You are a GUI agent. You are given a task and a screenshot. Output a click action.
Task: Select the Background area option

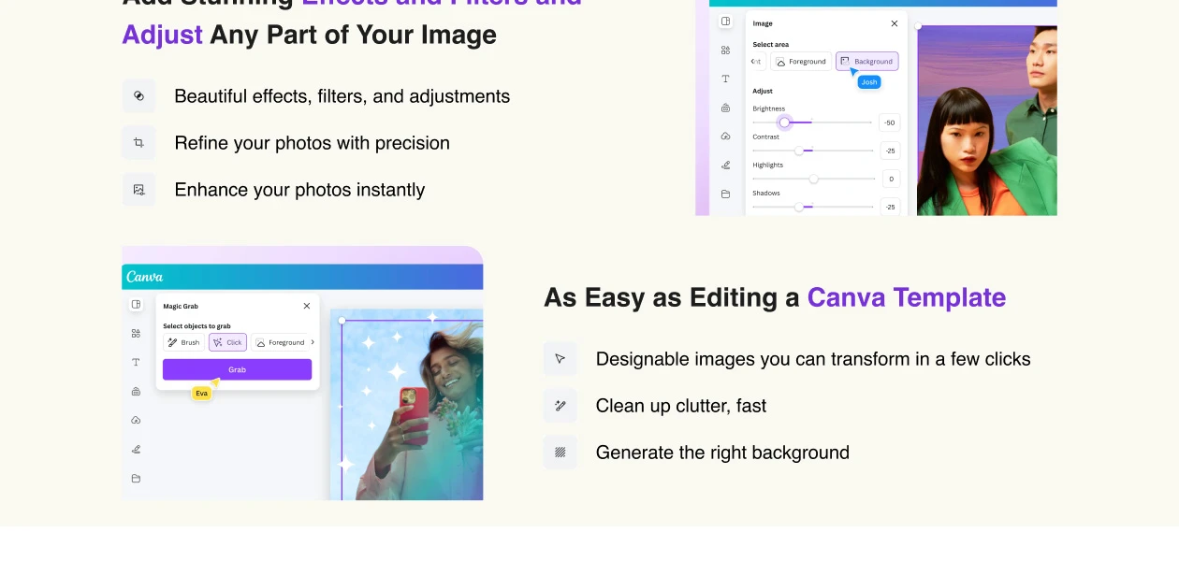tap(867, 61)
